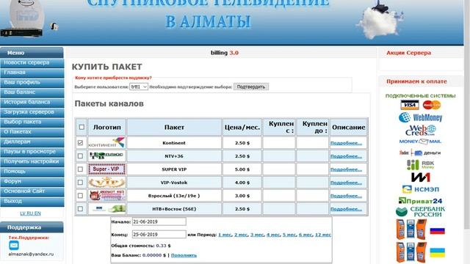Click the tech support email icon
The width and height of the screenshot is (470, 264).
click(14, 246)
